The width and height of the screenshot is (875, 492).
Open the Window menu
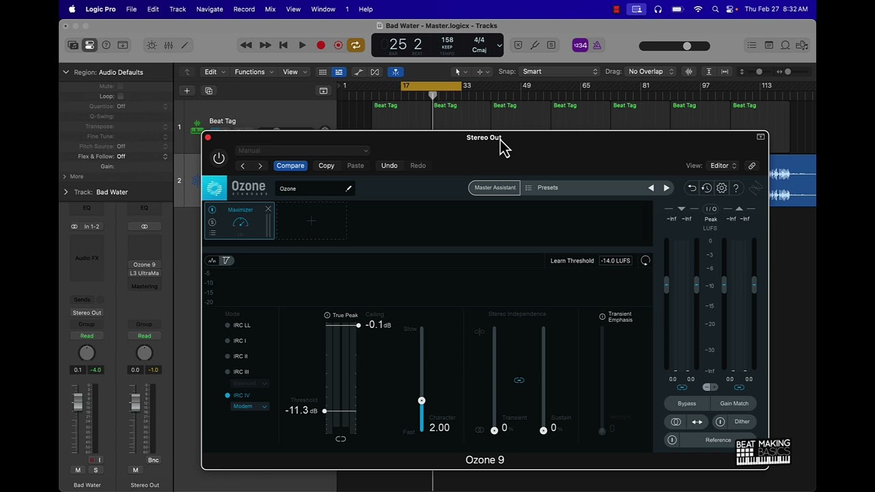click(323, 9)
